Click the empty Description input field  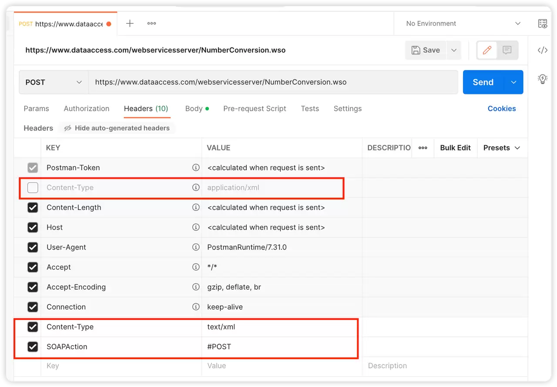click(x=445, y=366)
